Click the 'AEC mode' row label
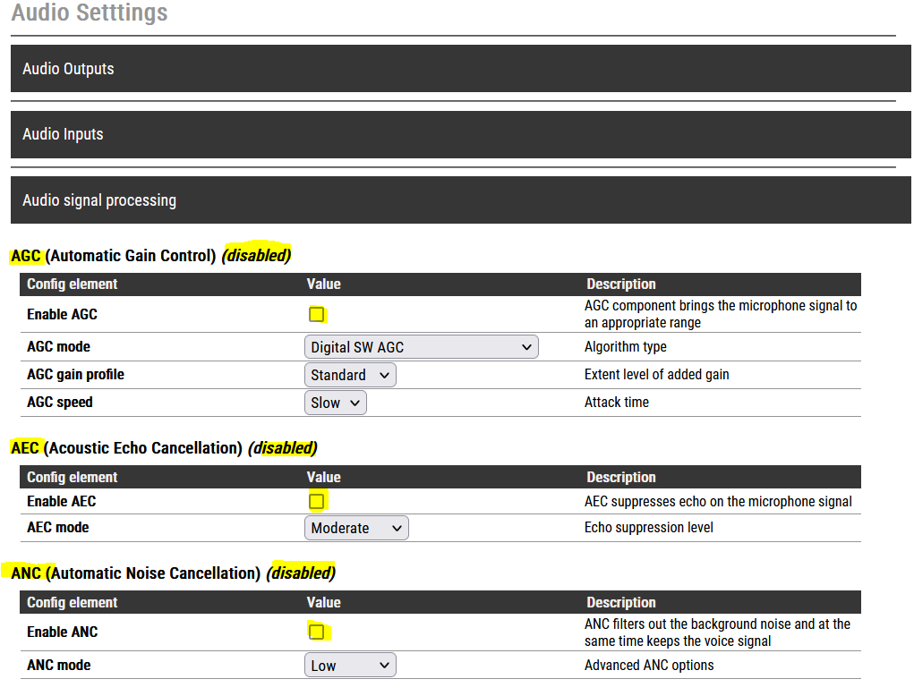Screen dimensions: 914x696 coord(58,528)
